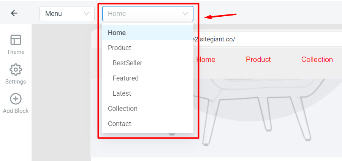Expand the Menu dropdown
This screenshot has width=342, height=161.
66,14
